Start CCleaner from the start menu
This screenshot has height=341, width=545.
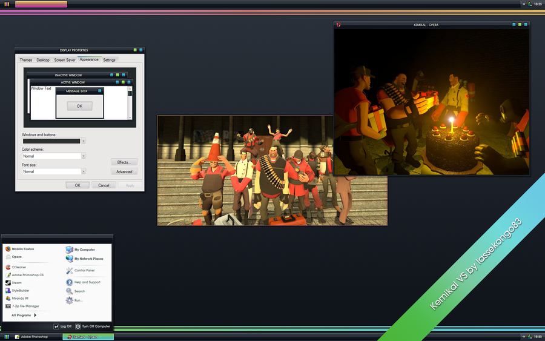click(x=16, y=267)
